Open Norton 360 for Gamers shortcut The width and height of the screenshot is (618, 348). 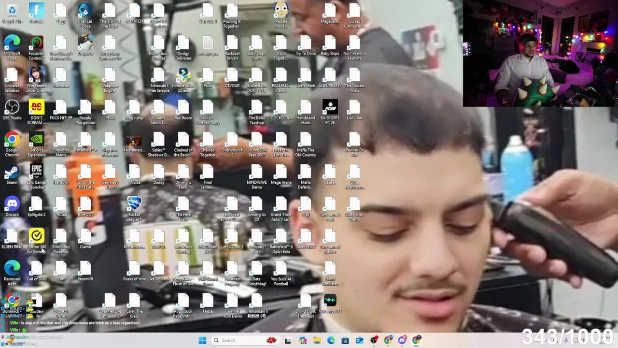point(36,241)
